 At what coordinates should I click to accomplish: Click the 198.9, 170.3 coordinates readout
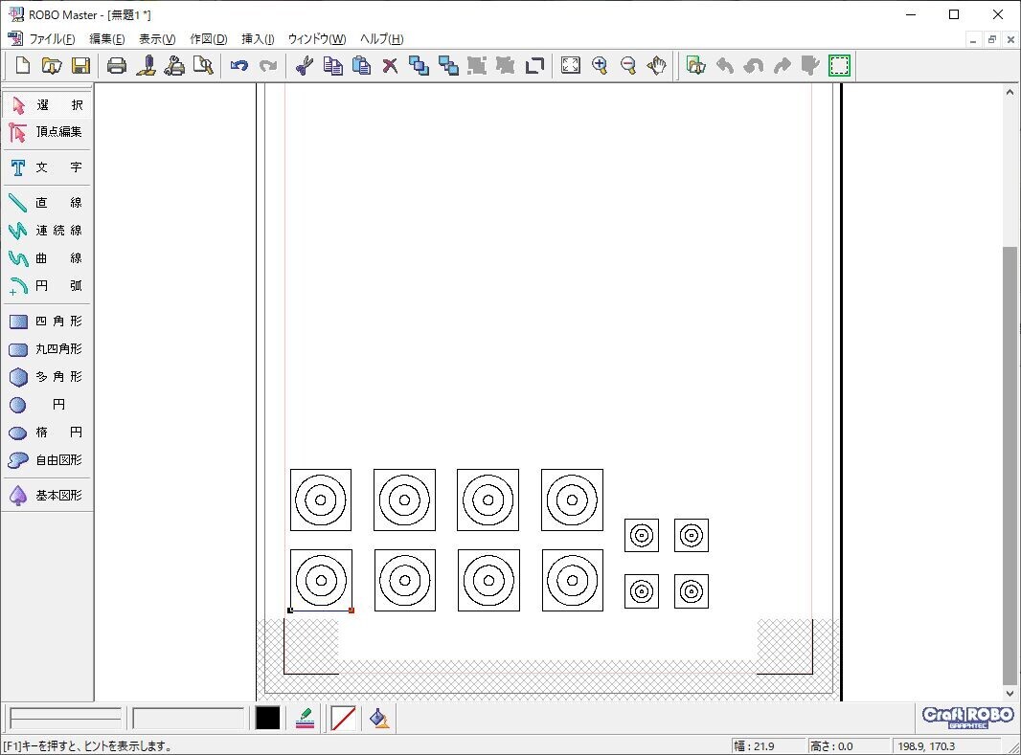945,745
